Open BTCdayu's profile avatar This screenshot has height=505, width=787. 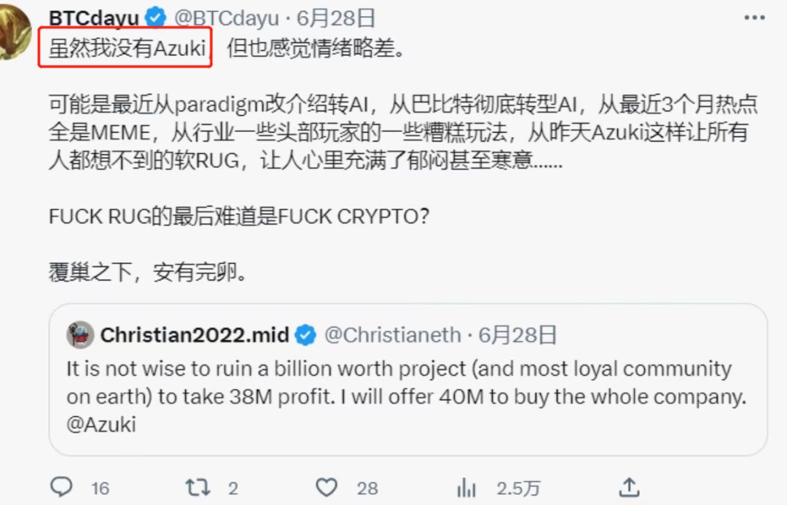tap(14, 33)
